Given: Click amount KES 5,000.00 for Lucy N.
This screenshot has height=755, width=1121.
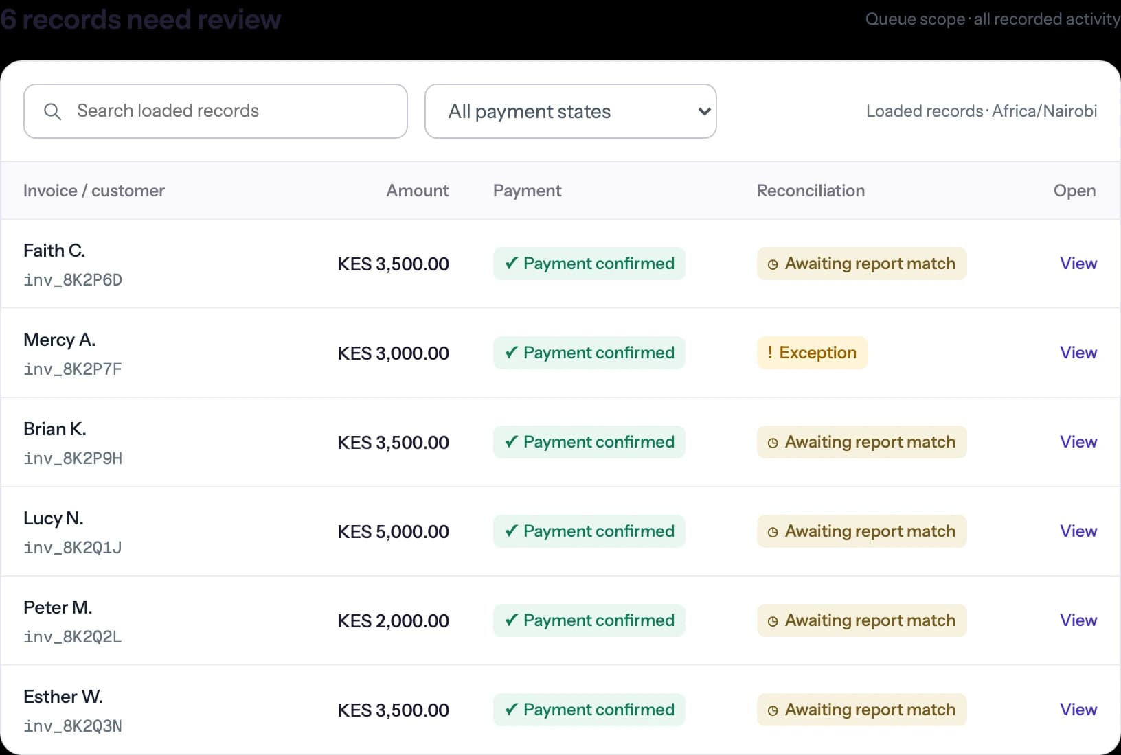Looking at the screenshot, I should (394, 532).
